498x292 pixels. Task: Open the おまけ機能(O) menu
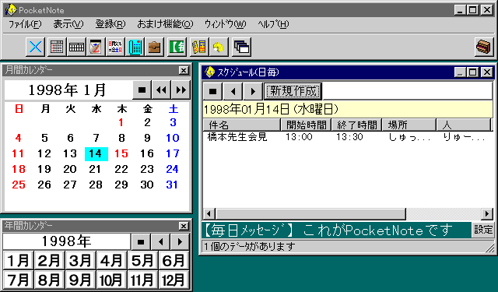pos(165,24)
